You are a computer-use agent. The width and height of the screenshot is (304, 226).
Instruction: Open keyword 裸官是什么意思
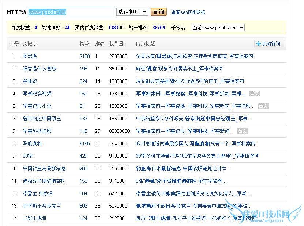coord(39,69)
